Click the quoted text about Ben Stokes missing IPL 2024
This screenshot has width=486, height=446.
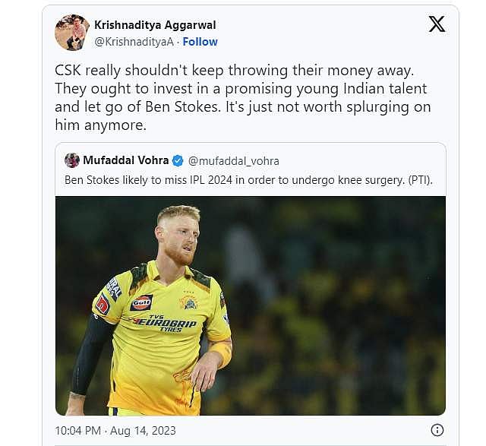(228, 180)
